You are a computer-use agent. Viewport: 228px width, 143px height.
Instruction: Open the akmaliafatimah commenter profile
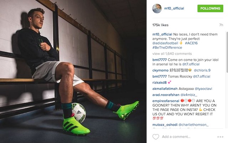(x=165, y=88)
